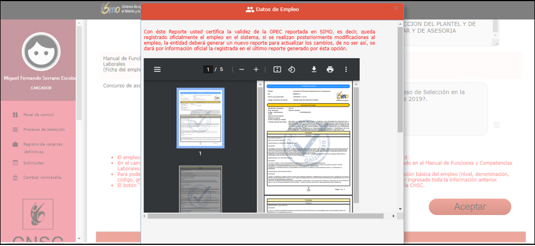Screen dimensions: 535x246
Task: Download the PDF report
Action: (314, 69)
